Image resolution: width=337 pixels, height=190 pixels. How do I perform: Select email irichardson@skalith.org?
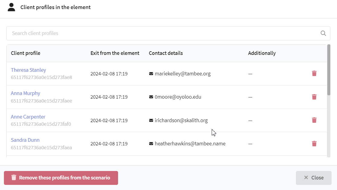pyautogui.click(x=181, y=120)
